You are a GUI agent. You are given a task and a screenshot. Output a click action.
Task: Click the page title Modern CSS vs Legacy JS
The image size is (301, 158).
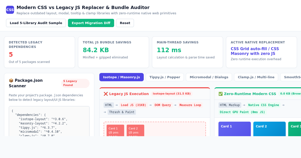[83, 8]
